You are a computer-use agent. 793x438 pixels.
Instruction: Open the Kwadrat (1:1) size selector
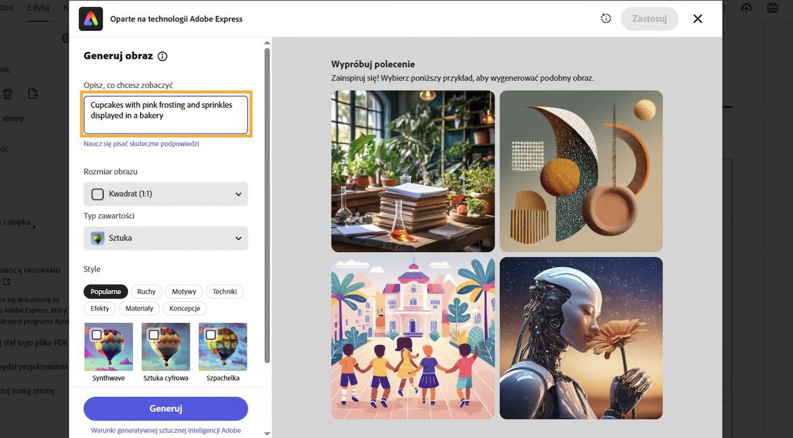click(165, 194)
